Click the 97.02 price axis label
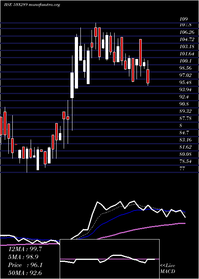199x279 pixels. point(185,75)
